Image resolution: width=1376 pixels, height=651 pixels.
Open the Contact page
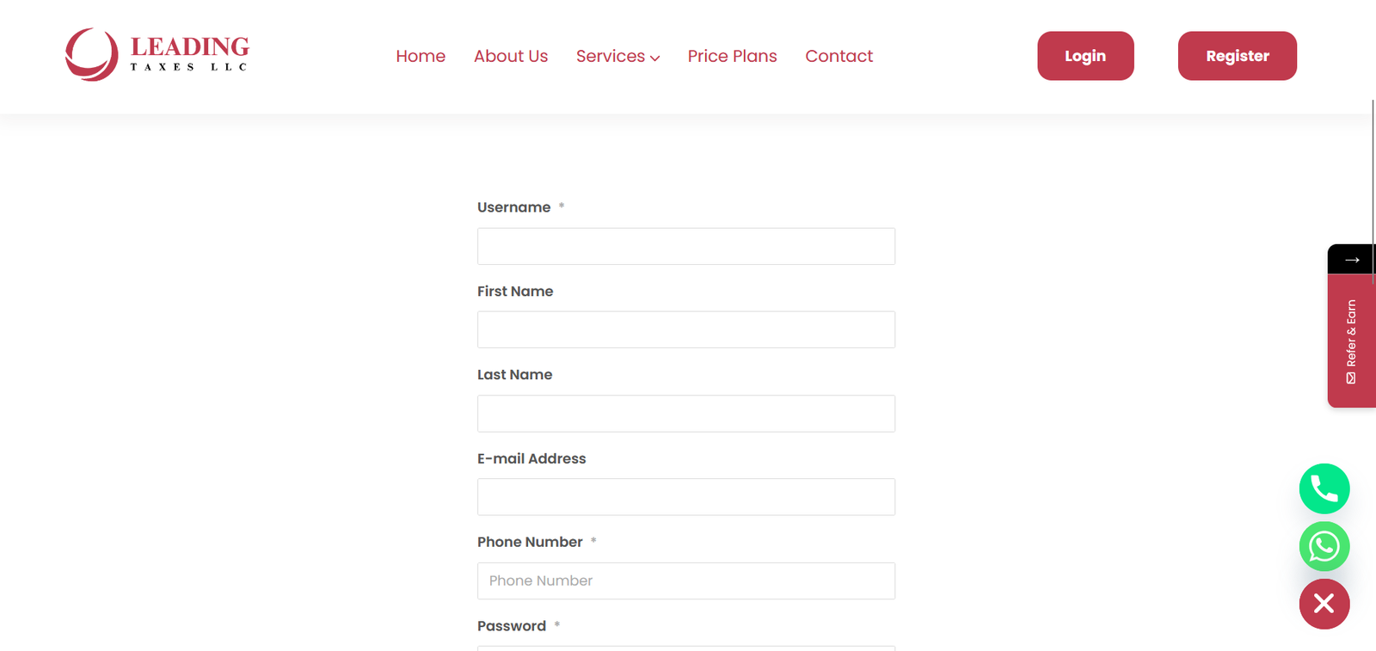838,56
